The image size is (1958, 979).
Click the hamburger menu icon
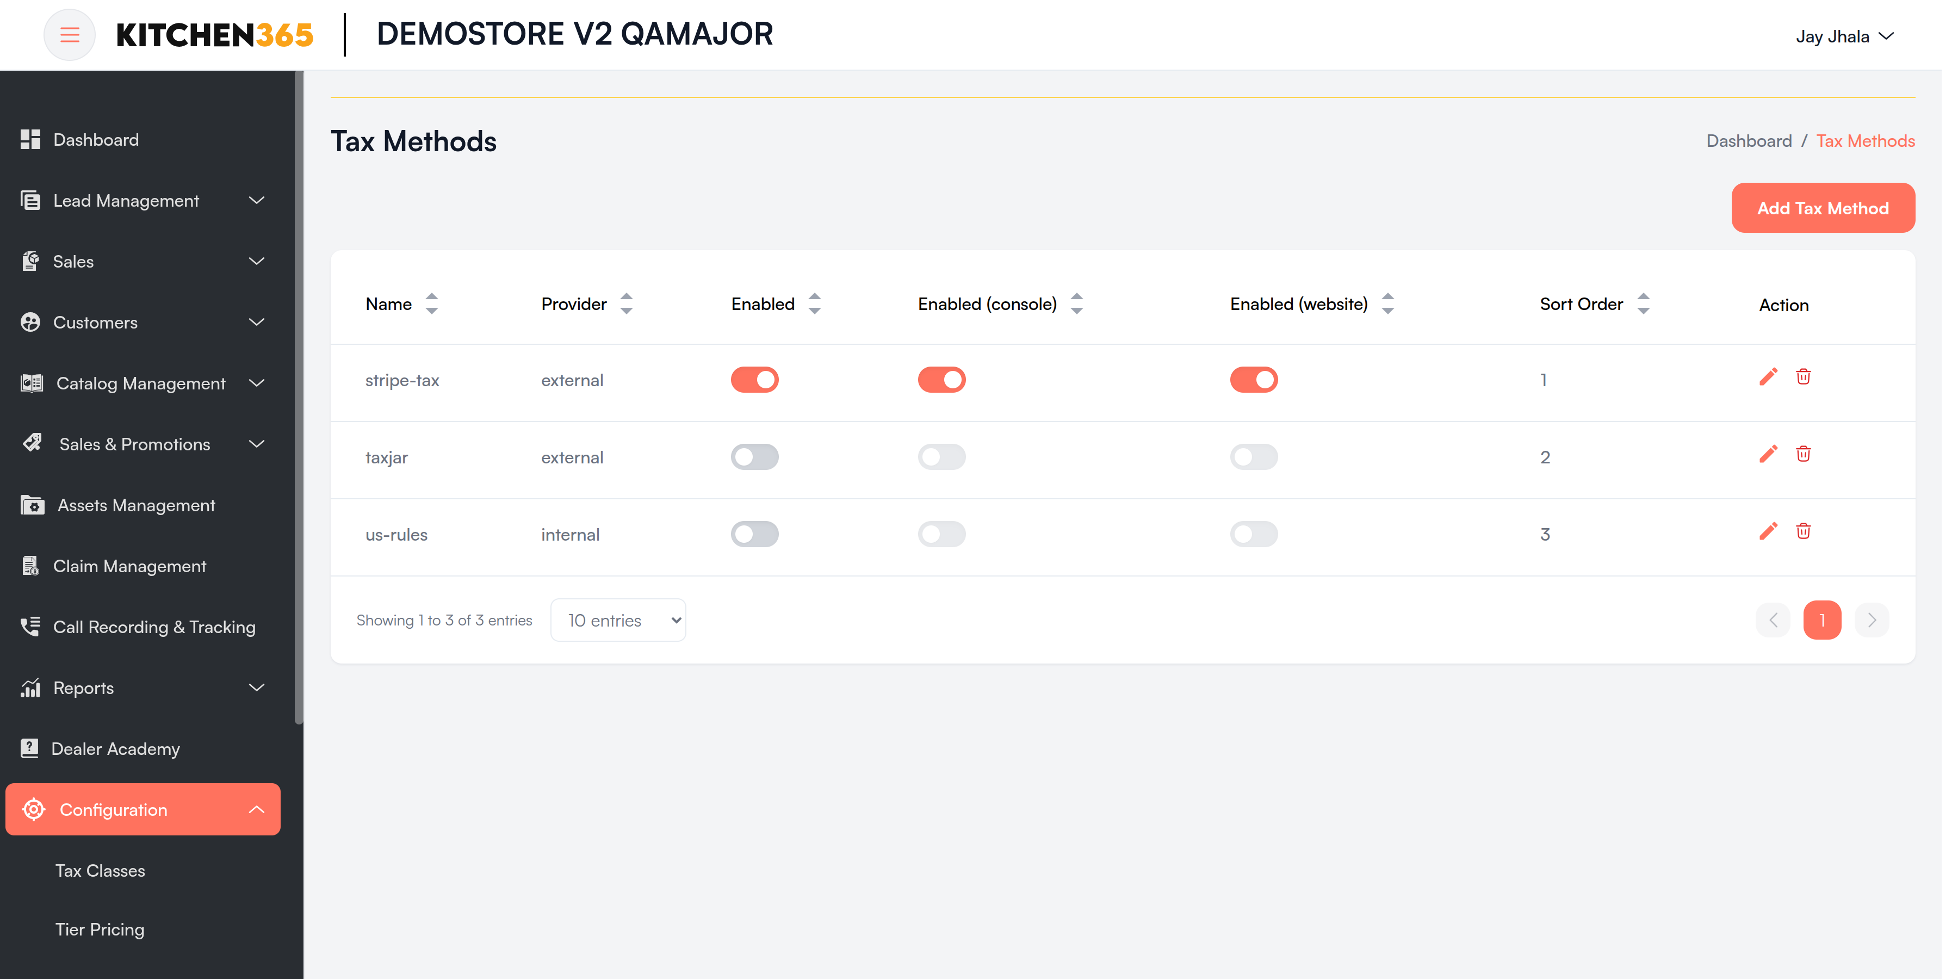70,35
